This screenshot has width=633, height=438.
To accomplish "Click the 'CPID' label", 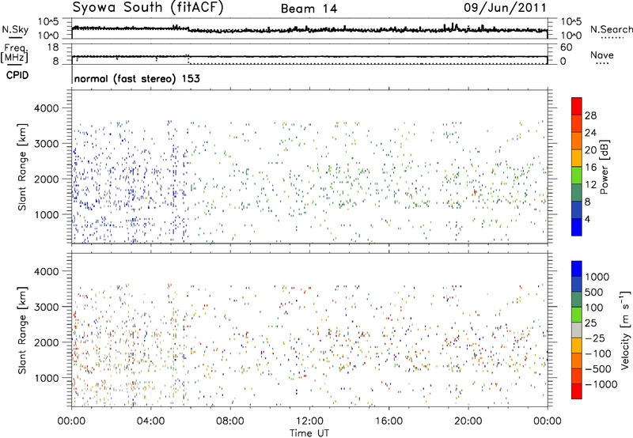I will point(17,75).
